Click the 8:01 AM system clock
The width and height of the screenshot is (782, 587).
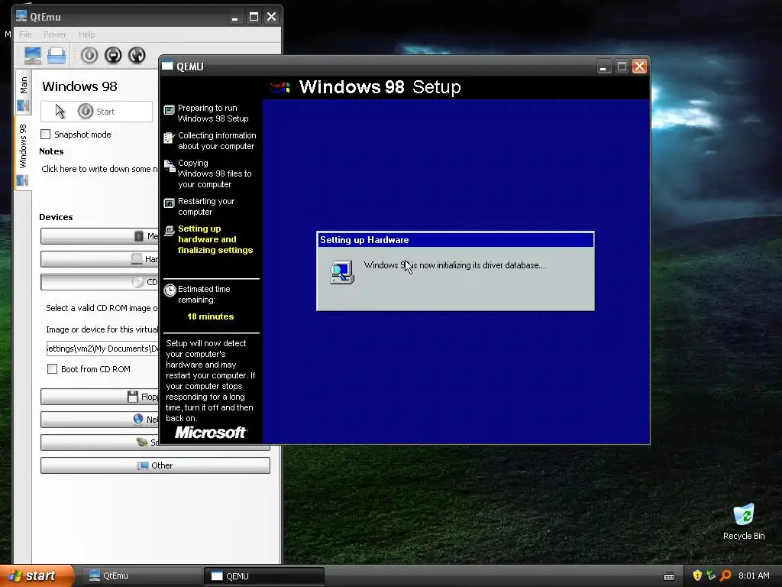click(x=754, y=576)
